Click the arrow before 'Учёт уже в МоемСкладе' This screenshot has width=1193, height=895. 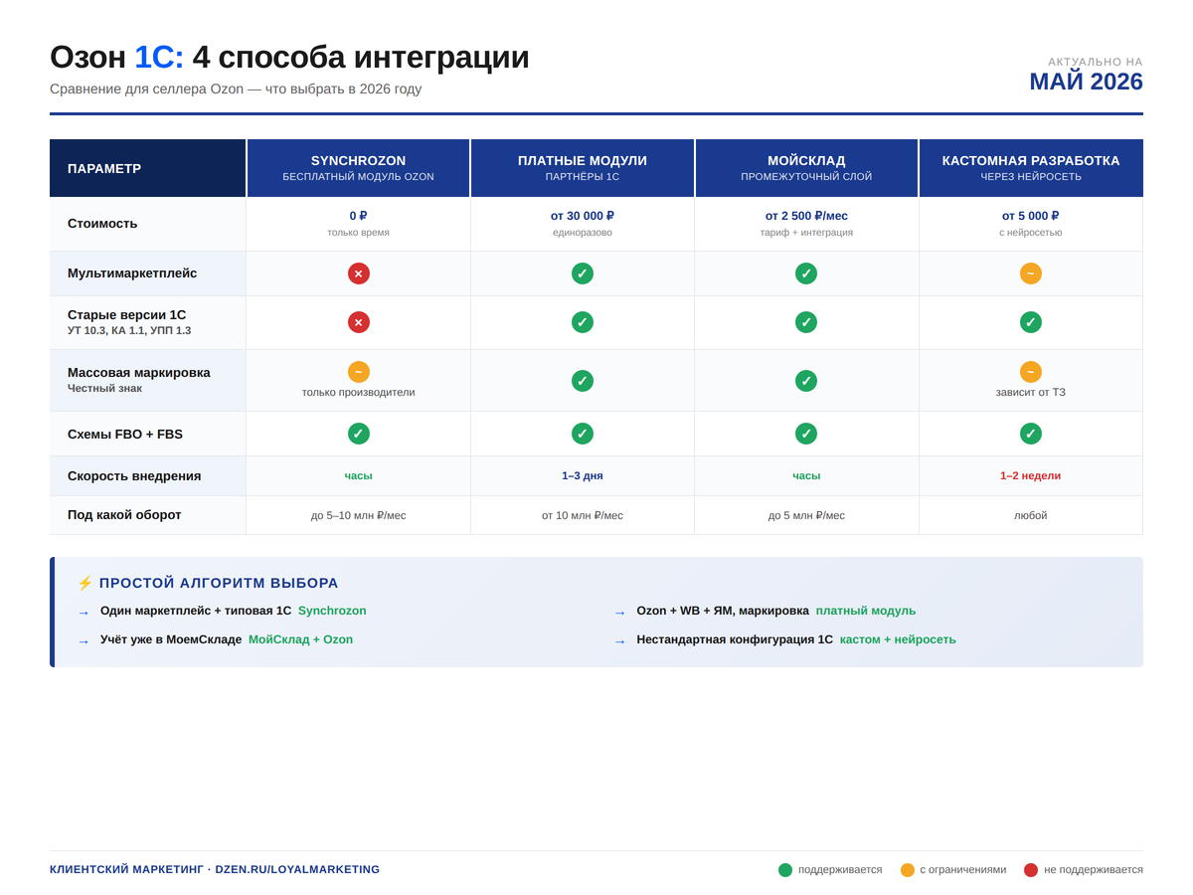(x=84, y=641)
